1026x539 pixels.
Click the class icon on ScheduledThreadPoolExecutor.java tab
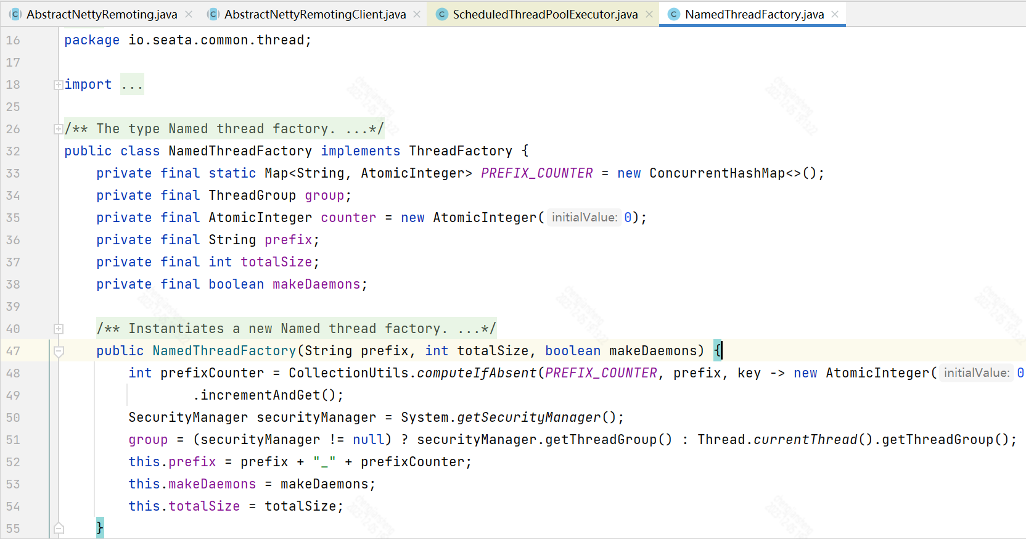tap(441, 14)
